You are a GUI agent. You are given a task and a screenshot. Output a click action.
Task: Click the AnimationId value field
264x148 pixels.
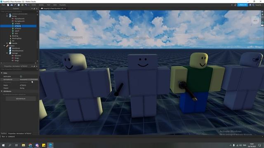(29, 79)
